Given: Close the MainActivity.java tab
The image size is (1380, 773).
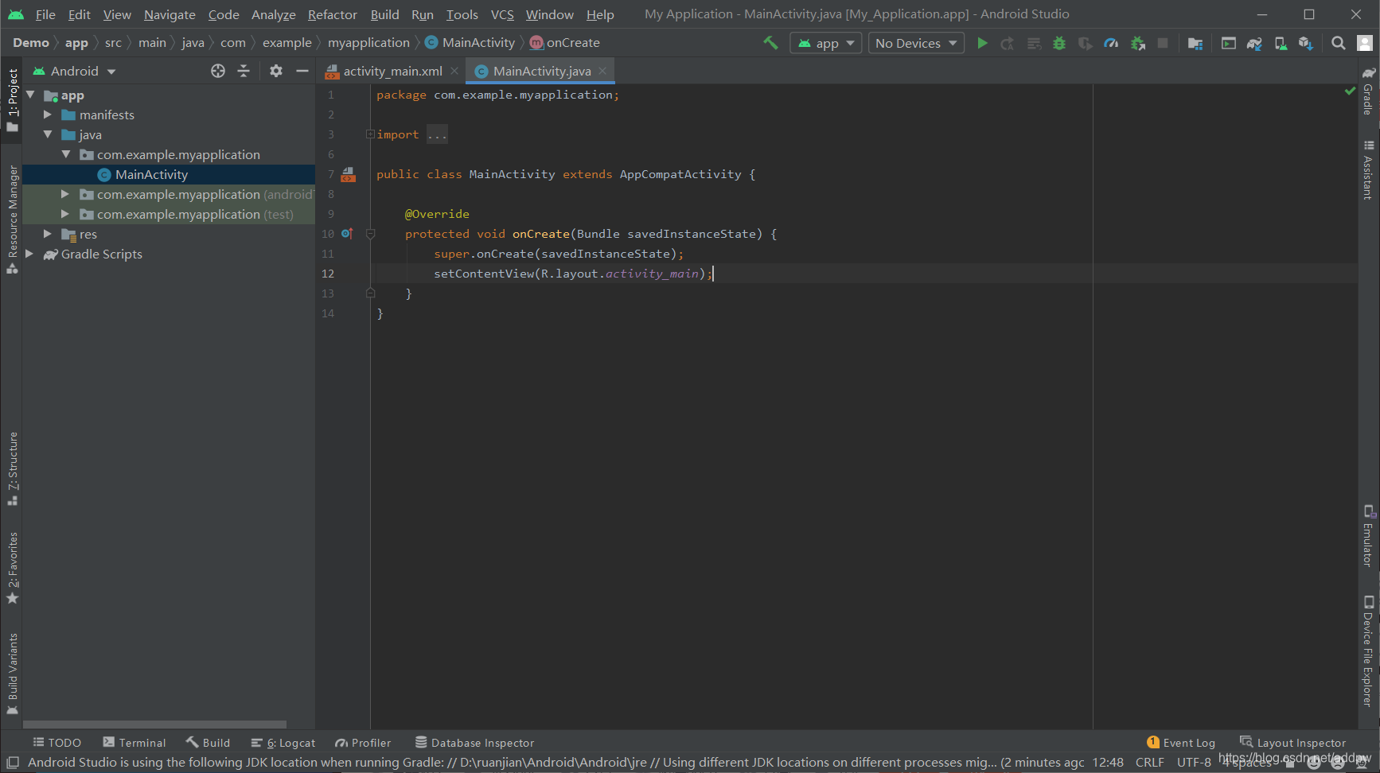Looking at the screenshot, I should click(x=602, y=71).
